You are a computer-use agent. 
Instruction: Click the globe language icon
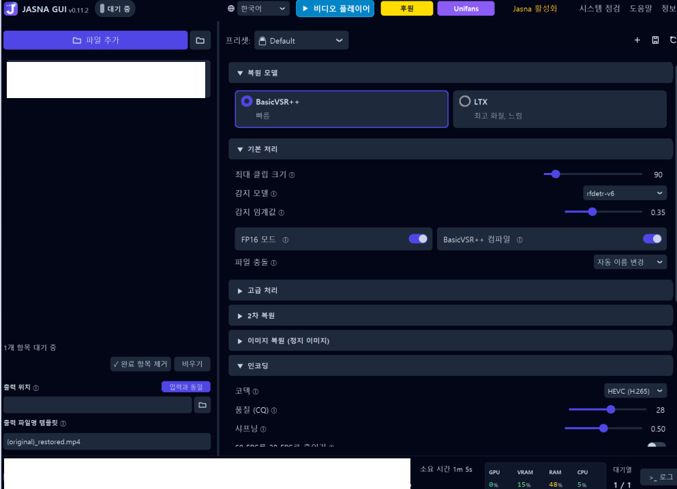point(231,9)
